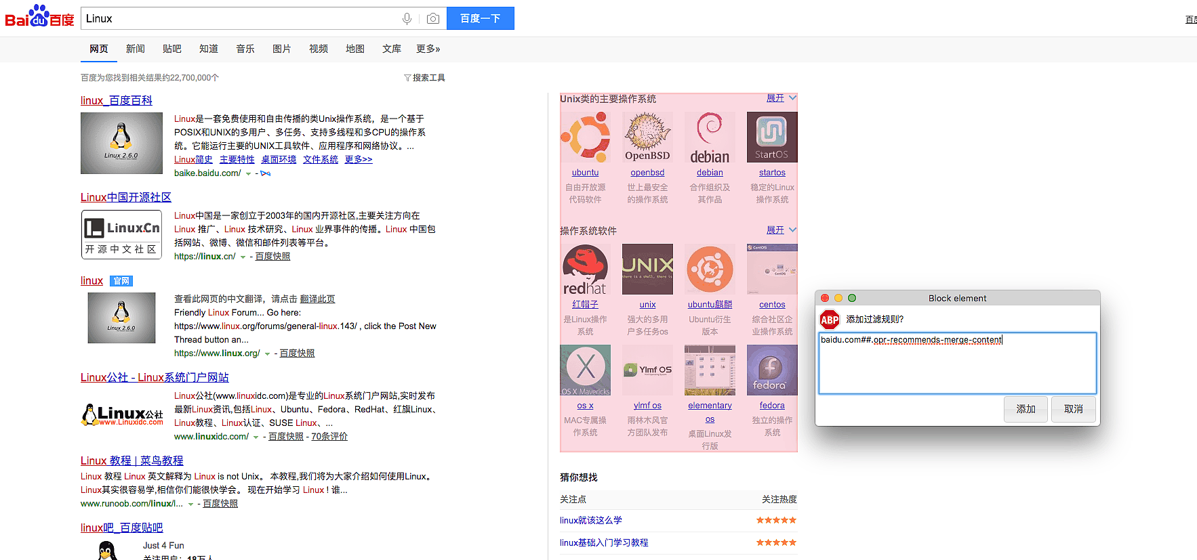The image size is (1197, 560).
Task: Open dropdown arrow next to baike.baidu.com
Action: 248,174
